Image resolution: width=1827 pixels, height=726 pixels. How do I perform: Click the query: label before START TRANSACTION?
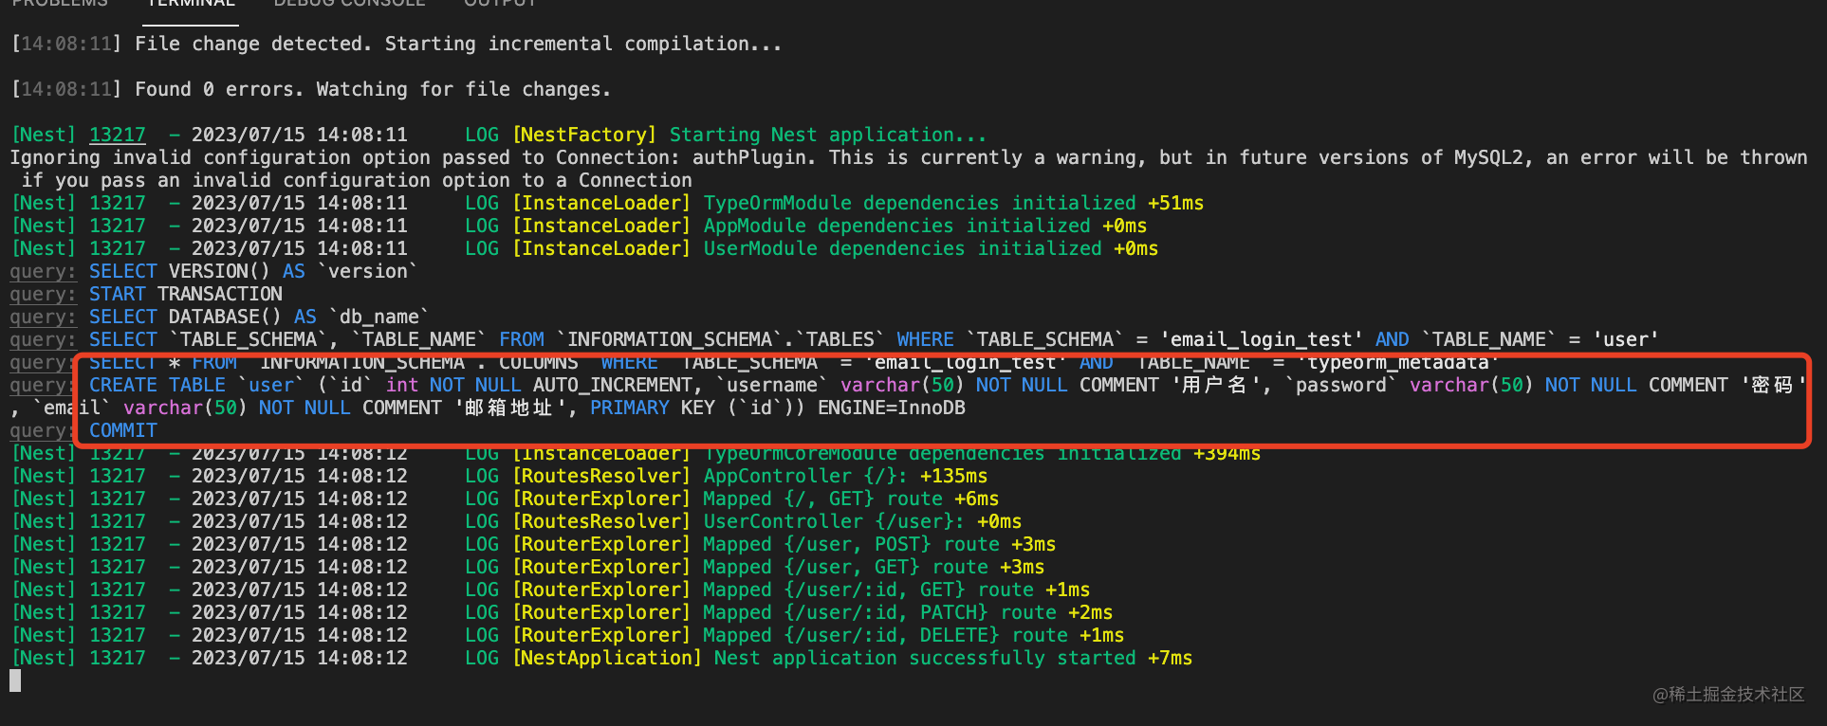43,295
